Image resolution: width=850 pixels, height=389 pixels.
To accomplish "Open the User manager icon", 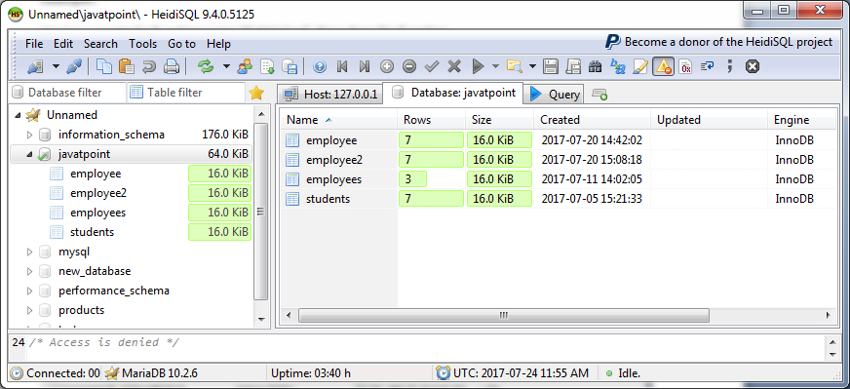I will [x=245, y=66].
